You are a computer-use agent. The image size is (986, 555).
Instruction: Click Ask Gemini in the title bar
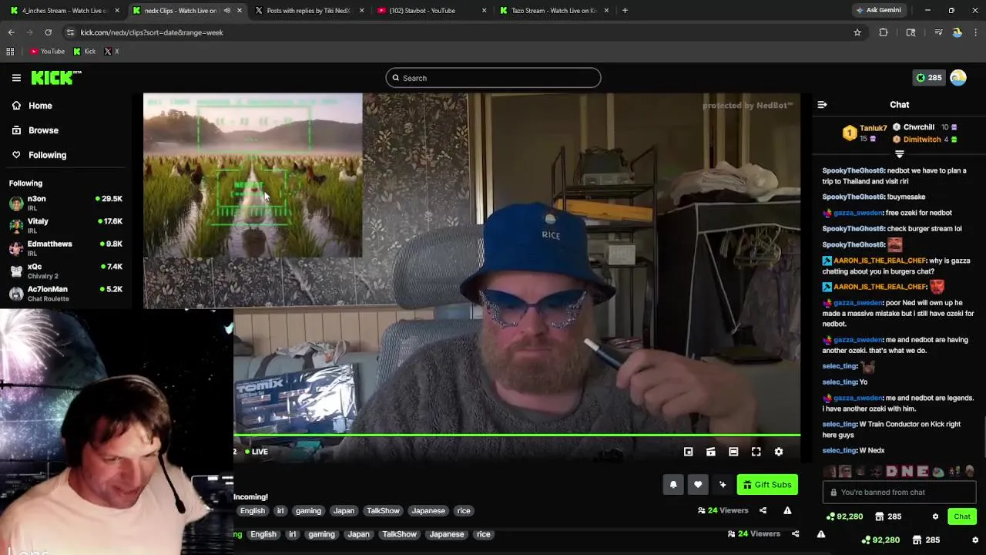[x=878, y=10]
